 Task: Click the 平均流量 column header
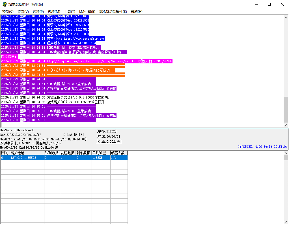(100, 153)
